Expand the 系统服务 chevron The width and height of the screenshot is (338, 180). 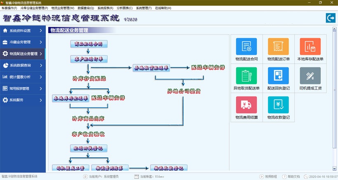41,100
